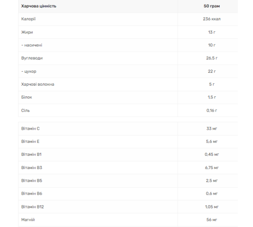Screen dimensions: 253x227
Task: Click the 'Вуглеводи' row label
Action: [32, 58]
